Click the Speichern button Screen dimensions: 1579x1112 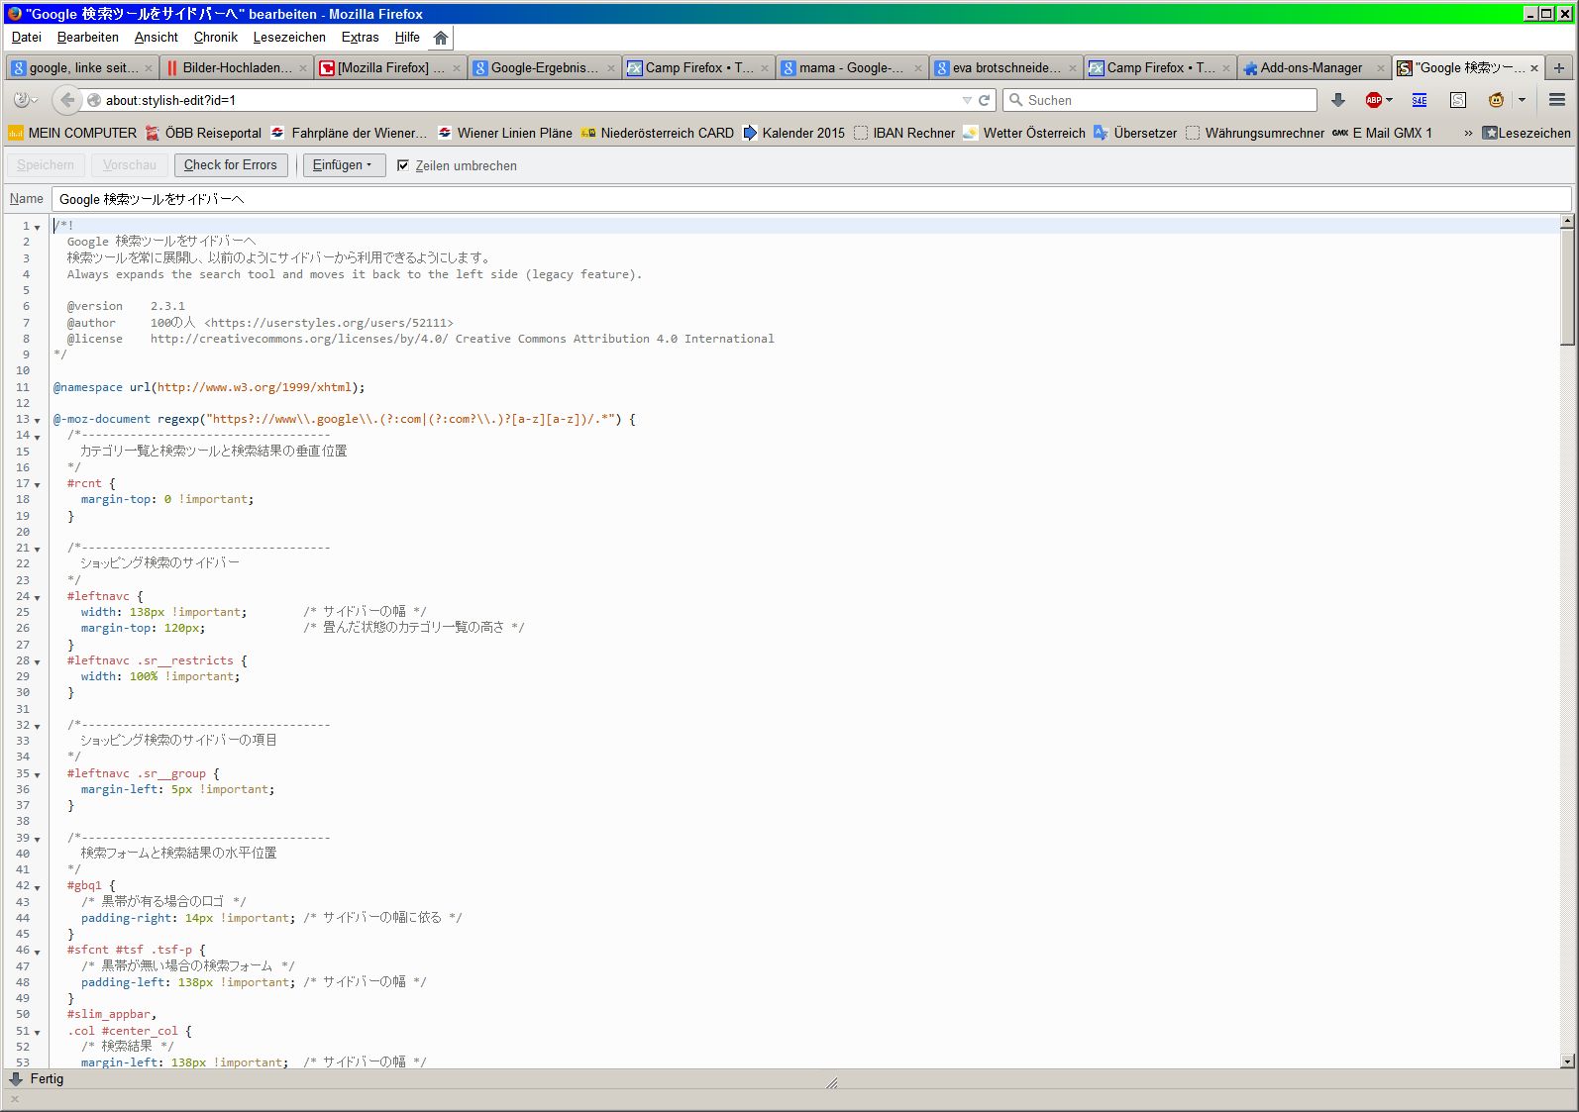tap(46, 165)
